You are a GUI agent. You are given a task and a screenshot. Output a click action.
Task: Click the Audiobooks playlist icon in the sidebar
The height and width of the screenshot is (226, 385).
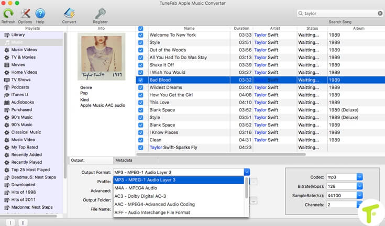pos(6,103)
